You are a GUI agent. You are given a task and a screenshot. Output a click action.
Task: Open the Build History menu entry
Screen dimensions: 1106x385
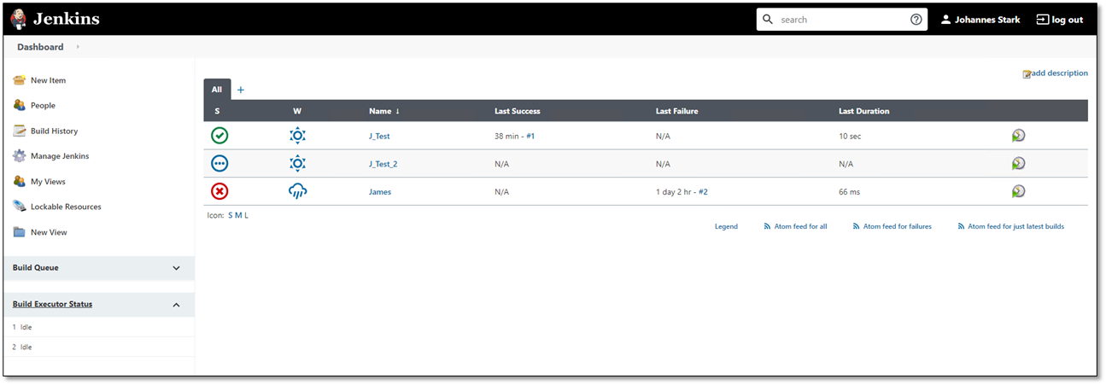(x=54, y=131)
